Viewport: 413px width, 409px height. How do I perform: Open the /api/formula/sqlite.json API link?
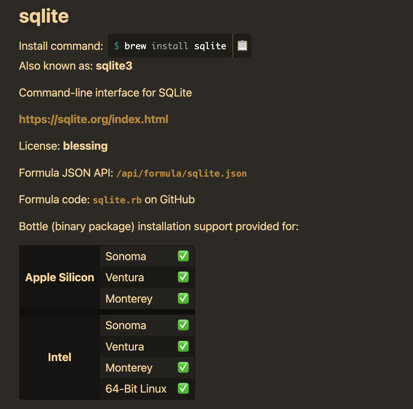coord(181,173)
